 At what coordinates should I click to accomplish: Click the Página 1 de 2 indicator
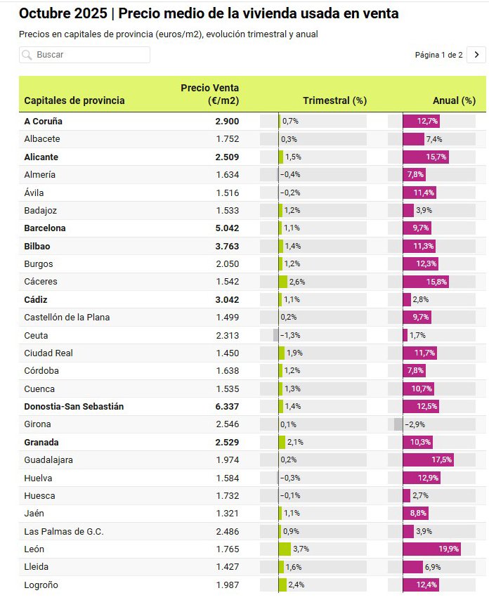coord(438,55)
